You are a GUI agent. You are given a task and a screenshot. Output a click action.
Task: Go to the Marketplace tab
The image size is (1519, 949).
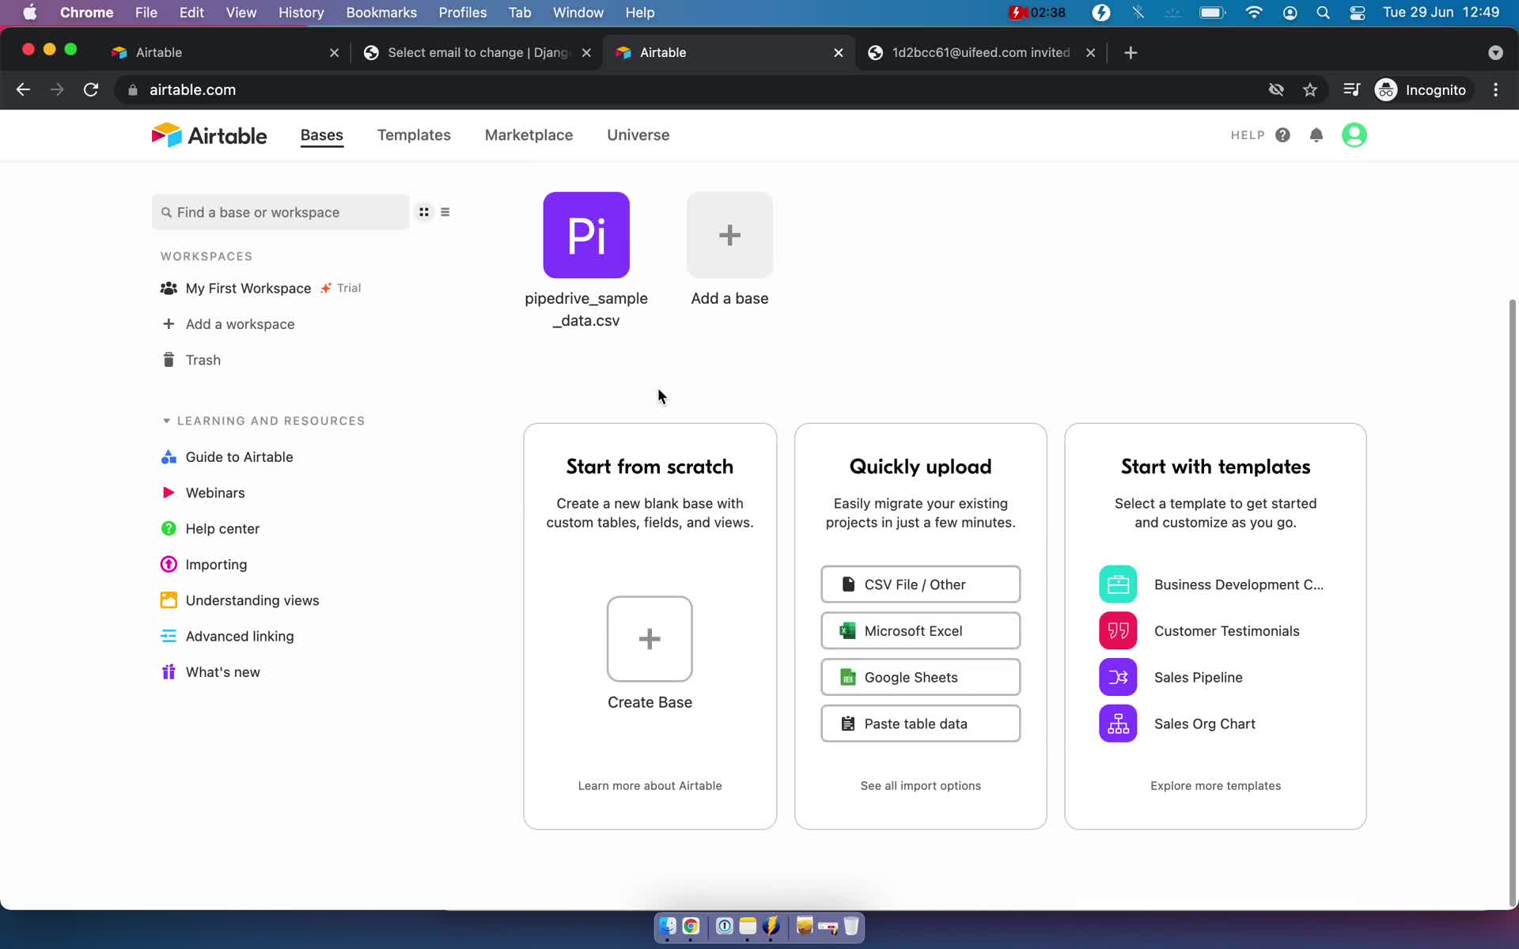pyautogui.click(x=528, y=135)
